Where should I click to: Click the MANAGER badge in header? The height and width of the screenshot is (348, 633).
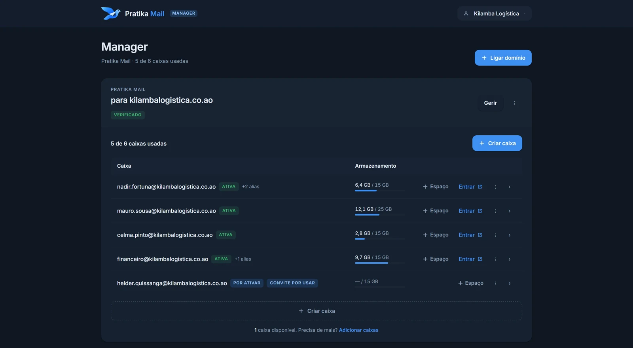click(x=184, y=13)
